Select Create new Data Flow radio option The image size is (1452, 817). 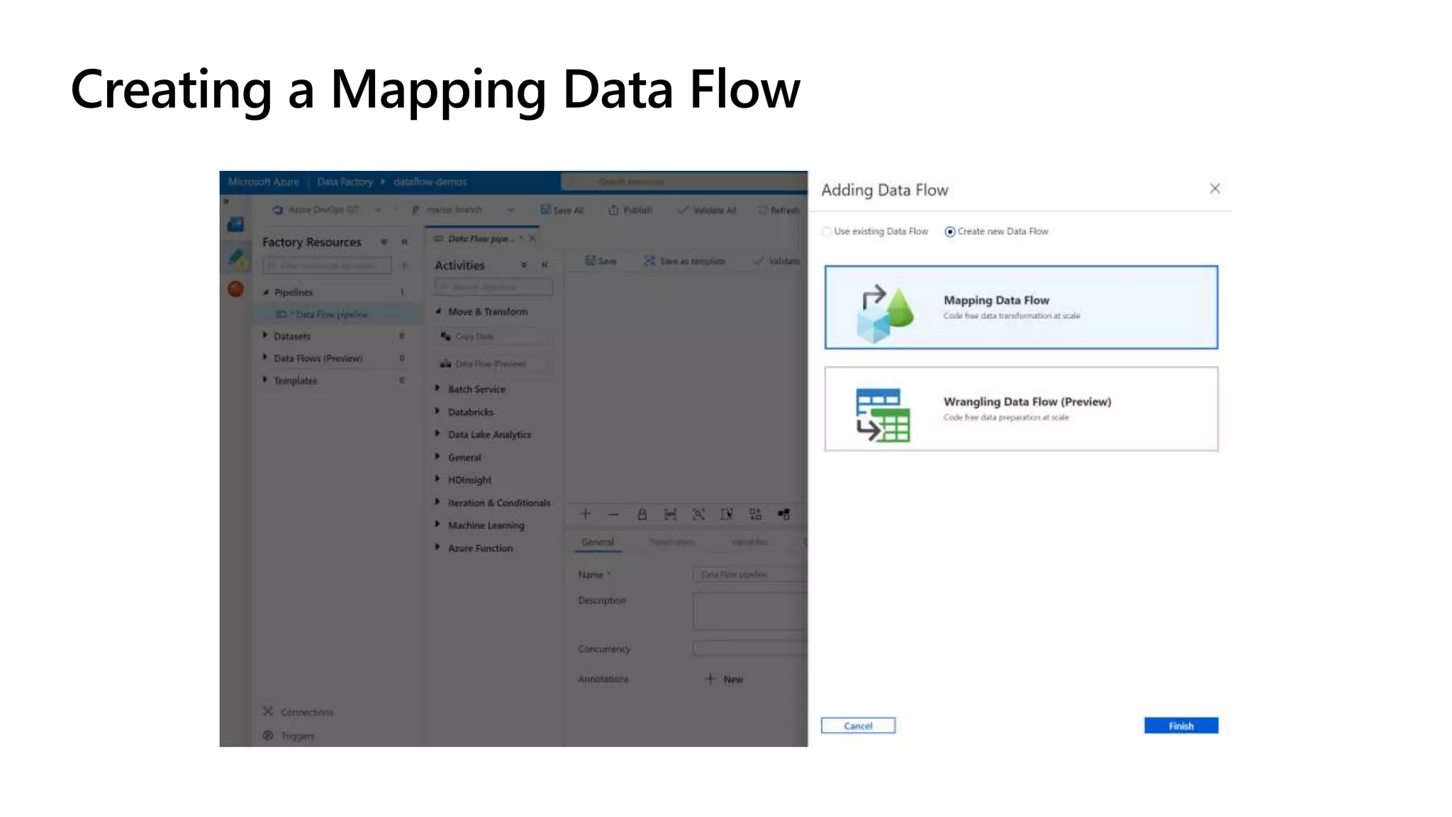[x=950, y=232]
